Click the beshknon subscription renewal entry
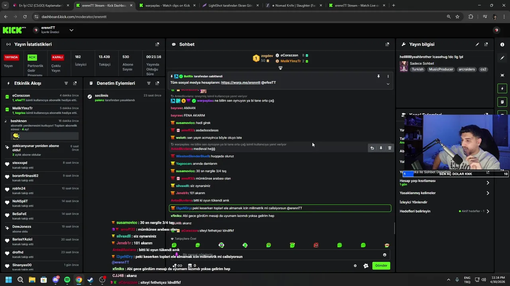 [42, 129]
